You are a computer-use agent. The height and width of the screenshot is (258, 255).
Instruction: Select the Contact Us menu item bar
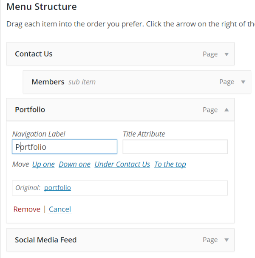[120, 54]
